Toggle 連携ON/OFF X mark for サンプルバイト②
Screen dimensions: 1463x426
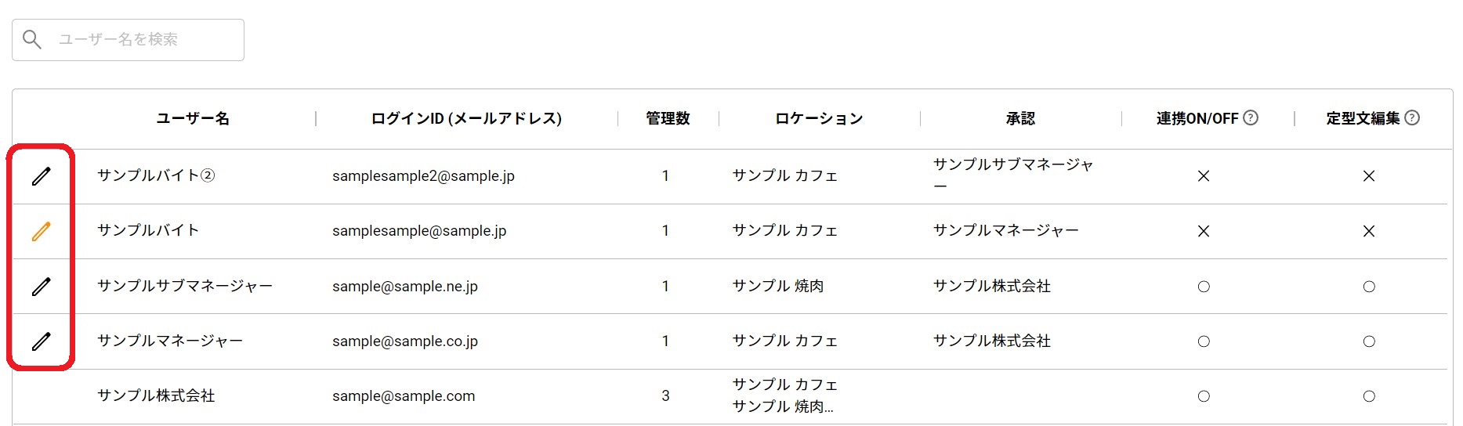1204,176
